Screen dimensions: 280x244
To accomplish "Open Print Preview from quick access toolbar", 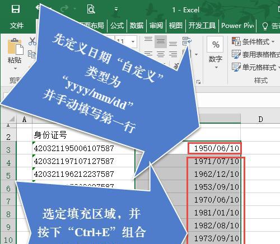I will click(x=91, y=9).
